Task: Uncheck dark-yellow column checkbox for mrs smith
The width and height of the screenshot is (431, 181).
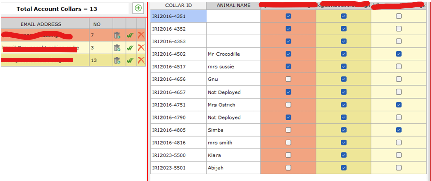Action: click(x=344, y=142)
